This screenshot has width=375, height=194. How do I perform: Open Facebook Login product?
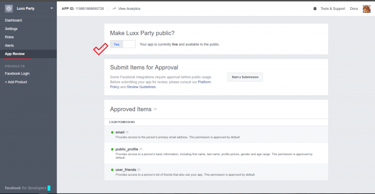click(17, 74)
